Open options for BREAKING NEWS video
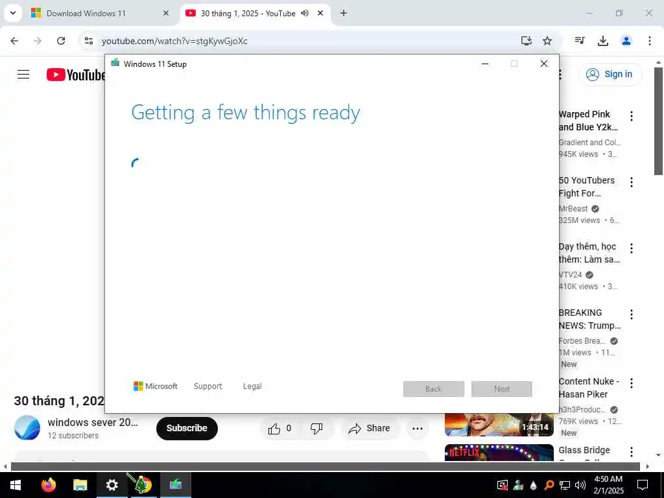The width and height of the screenshot is (664, 498). (632, 314)
